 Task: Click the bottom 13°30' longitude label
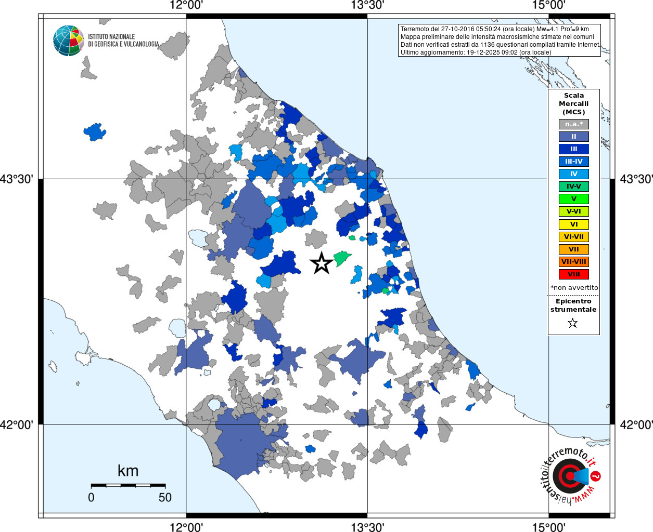367,527
